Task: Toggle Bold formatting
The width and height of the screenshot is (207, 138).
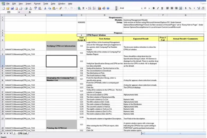Action: [x=153, y=8]
